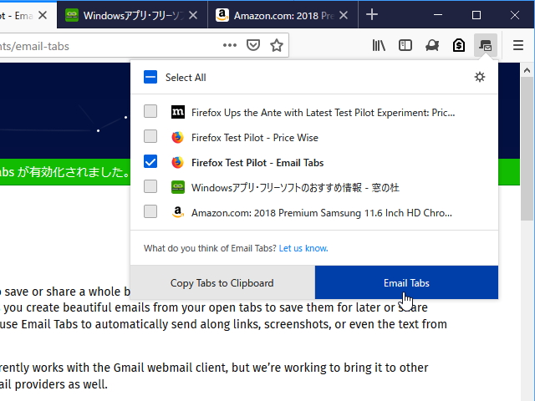This screenshot has width=535, height=401.
Task: Click the Firefox favicon beside Price Wise
Action: 177,137
